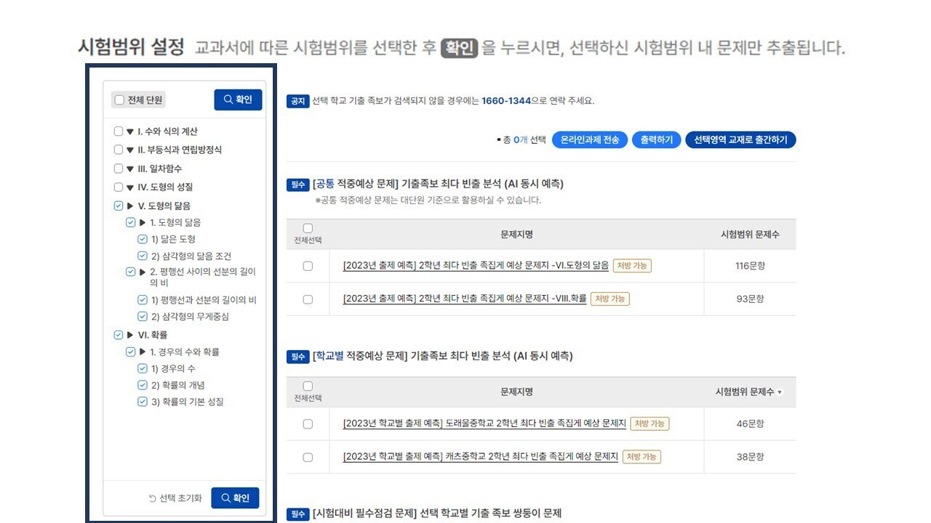
Task: Click the bottom 확인 search button
Action: click(x=235, y=498)
